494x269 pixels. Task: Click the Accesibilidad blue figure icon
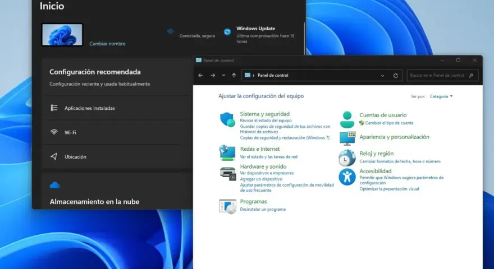click(x=347, y=177)
